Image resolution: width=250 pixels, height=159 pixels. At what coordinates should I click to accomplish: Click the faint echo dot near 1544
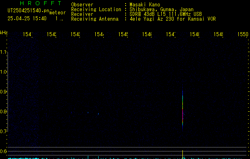coord(99,114)
